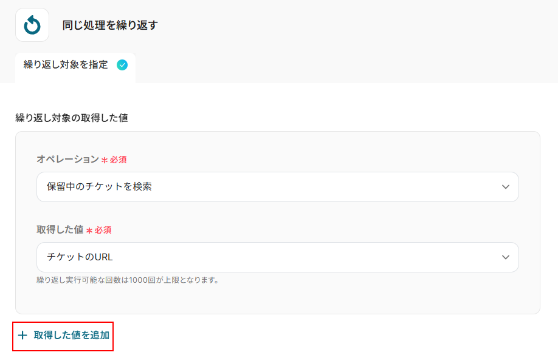Screen dimensions: 558x358
Task: Click the オペレーション field label
Action: [x=67, y=159]
